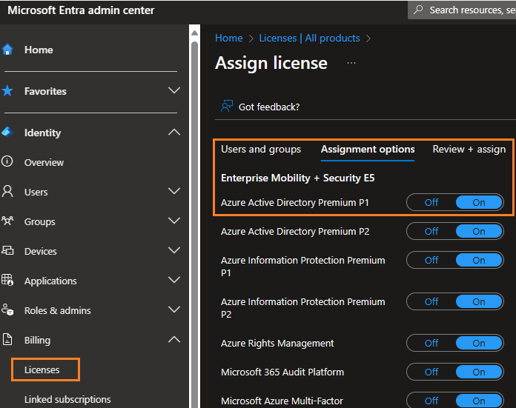Open the Review + assign tab
This screenshot has height=408, width=516.
pos(469,150)
